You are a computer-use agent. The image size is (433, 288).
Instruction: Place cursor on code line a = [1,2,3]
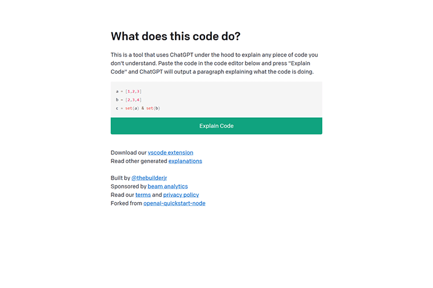129,92
